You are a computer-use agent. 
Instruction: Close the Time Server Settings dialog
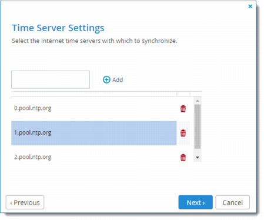point(250,6)
